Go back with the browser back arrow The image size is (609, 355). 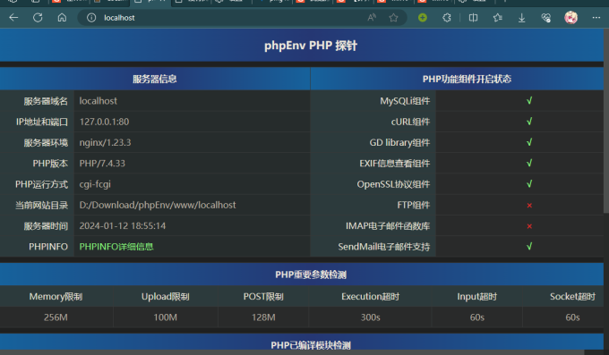[13, 18]
